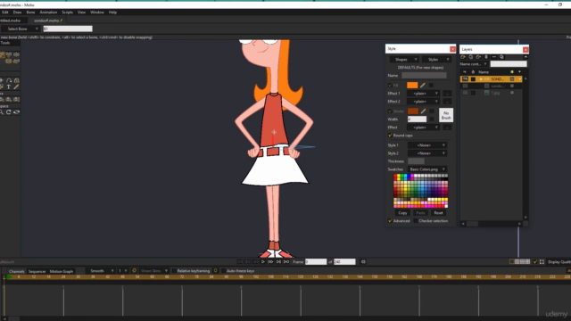The image size is (571, 321).
Task: Click the No Brush button
Action: point(446,115)
